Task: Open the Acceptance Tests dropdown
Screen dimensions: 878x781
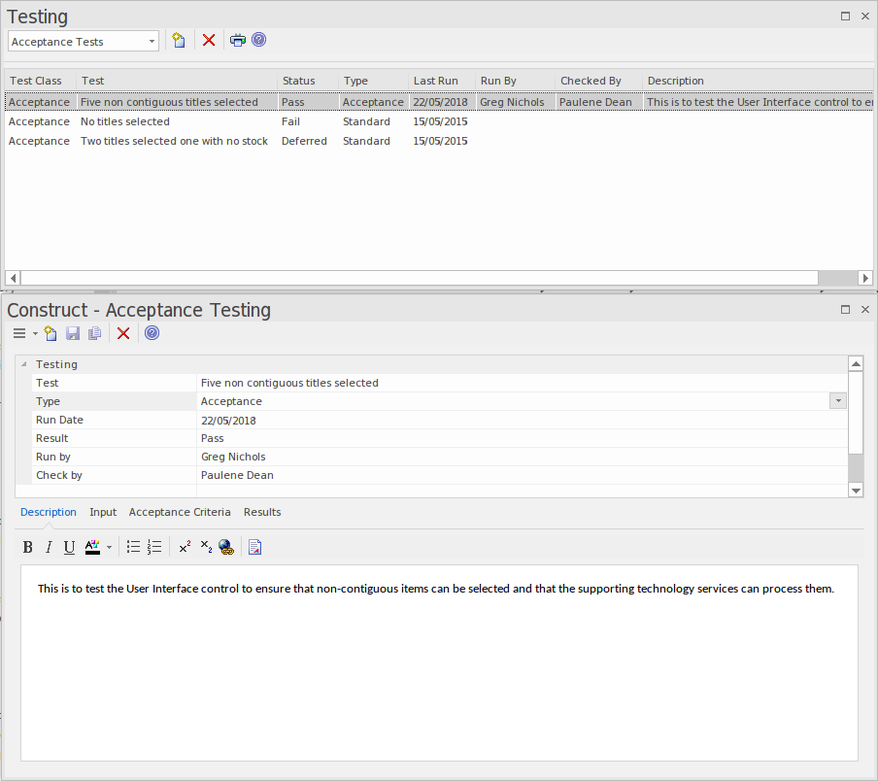Action: [151, 41]
